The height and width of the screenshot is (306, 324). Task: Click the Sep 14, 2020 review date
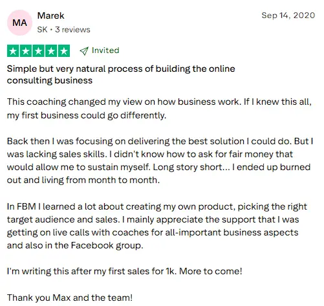click(x=288, y=16)
